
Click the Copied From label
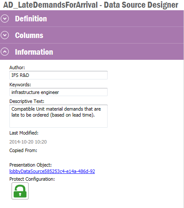[23, 150]
